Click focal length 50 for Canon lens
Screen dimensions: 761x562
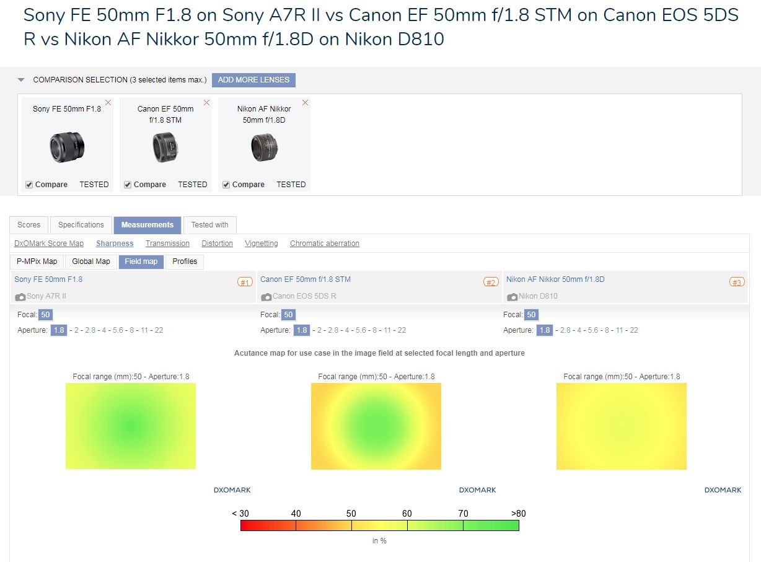(x=288, y=315)
